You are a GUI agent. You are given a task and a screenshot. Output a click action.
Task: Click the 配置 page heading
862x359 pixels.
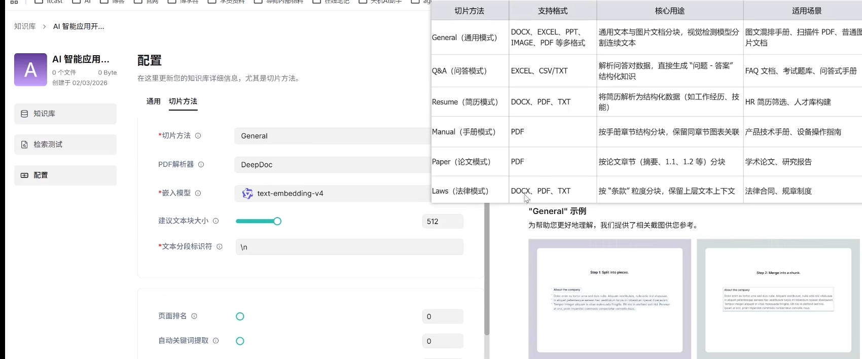pos(150,60)
